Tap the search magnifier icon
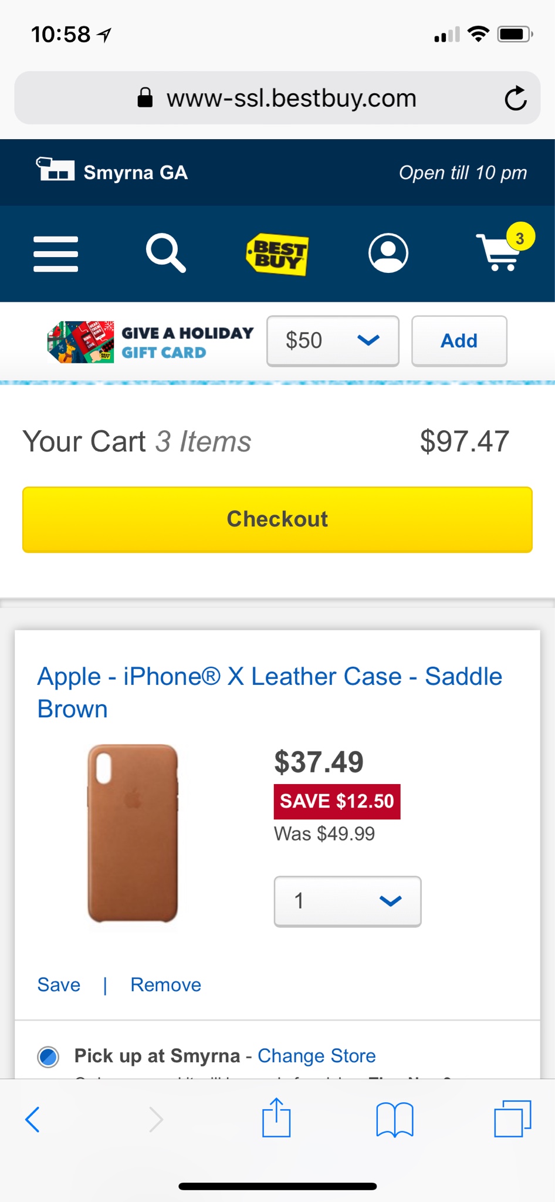Image resolution: width=555 pixels, height=1202 pixels. click(166, 254)
